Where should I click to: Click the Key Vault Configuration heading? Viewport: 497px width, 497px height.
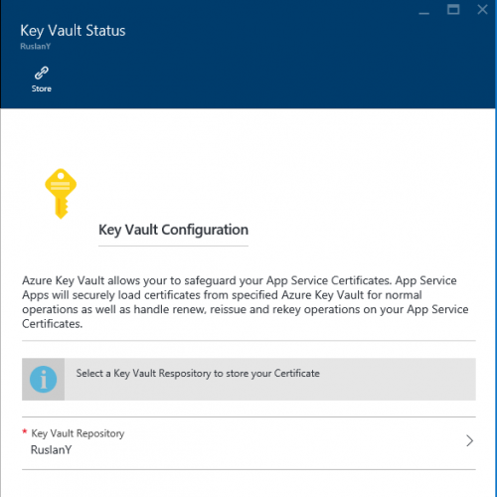(173, 230)
